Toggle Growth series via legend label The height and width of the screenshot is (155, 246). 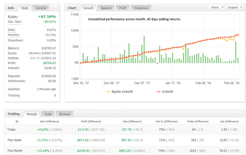click(x=168, y=92)
